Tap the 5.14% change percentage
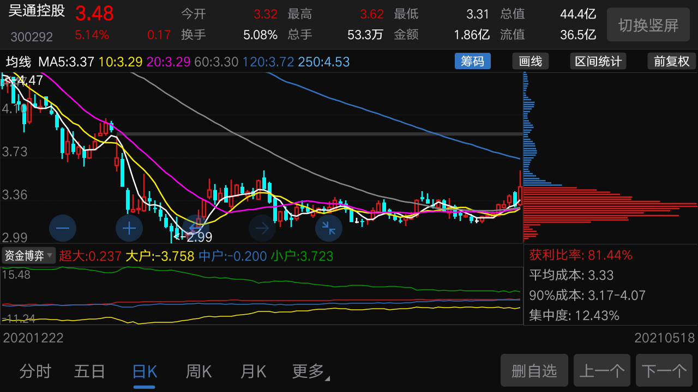The height and width of the screenshot is (392, 698). [x=92, y=35]
